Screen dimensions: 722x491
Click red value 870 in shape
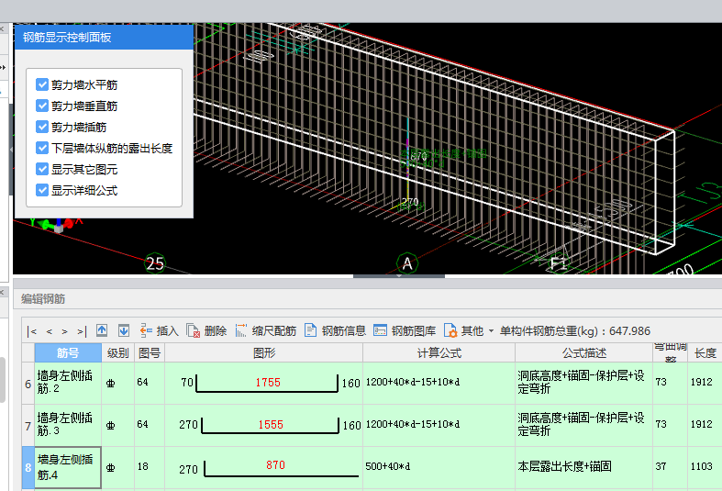[275, 465]
